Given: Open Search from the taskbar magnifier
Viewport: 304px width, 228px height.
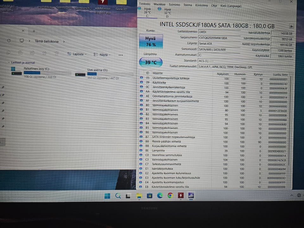Looking at the screenshot, I should [118, 196].
